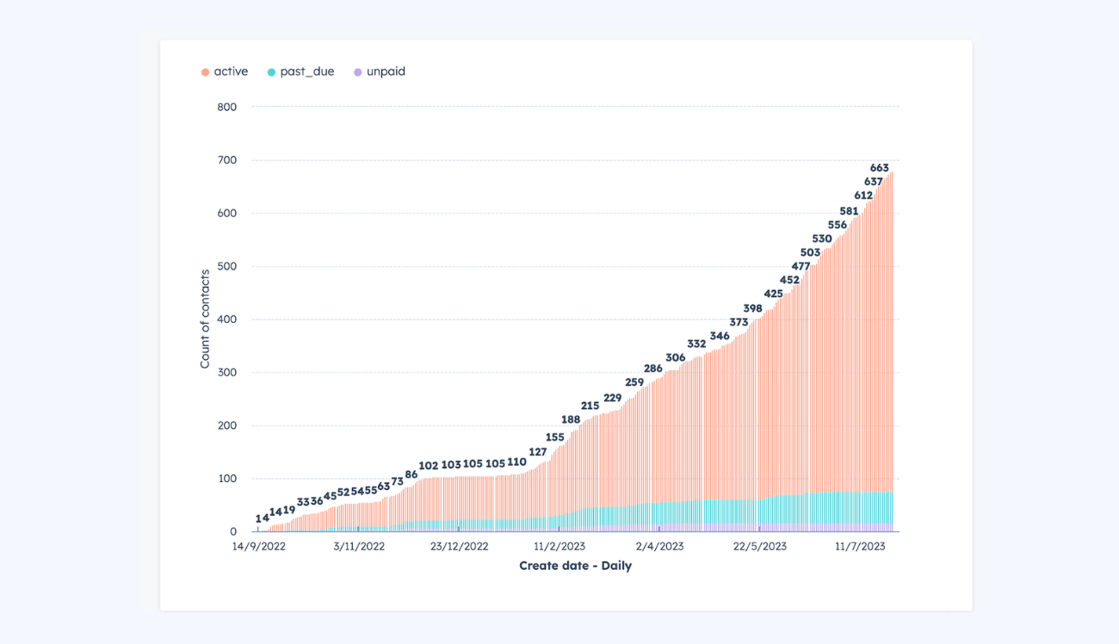1119x644 pixels.
Task: Select the 637 data label
Action: 874,182
